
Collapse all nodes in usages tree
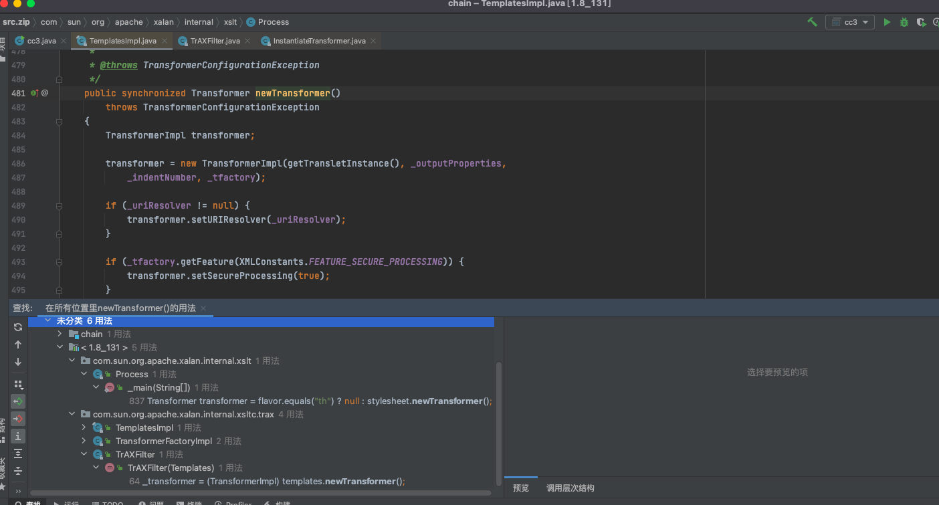tap(18, 471)
